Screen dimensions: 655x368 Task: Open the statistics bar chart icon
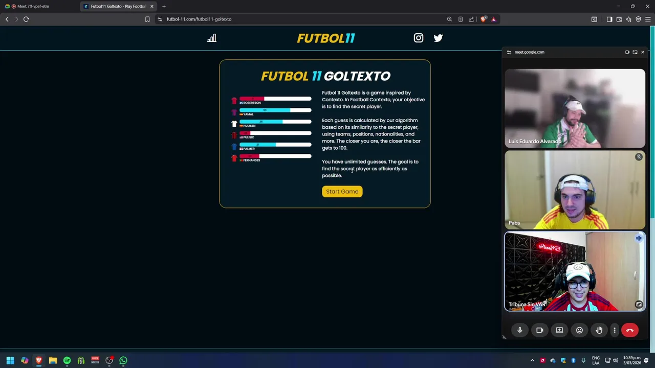(212, 38)
